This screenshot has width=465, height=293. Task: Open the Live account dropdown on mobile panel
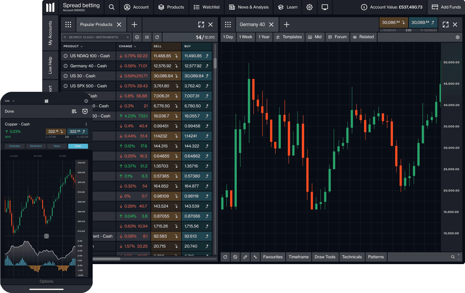point(9,101)
